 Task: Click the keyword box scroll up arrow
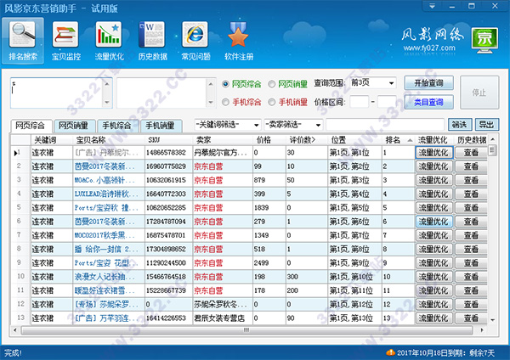pos(107,83)
